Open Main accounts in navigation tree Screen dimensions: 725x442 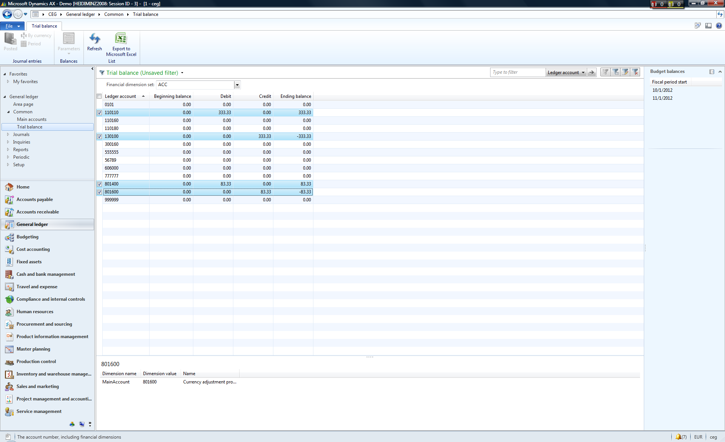pyautogui.click(x=32, y=119)
